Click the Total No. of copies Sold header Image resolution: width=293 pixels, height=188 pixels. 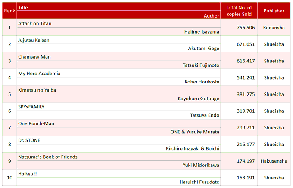click(239, 11)
